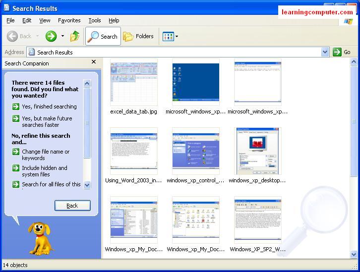This screenshot has height=272, width=360.
Task: Select the windows_xp_control thumbnail
Action: point(196,152)
